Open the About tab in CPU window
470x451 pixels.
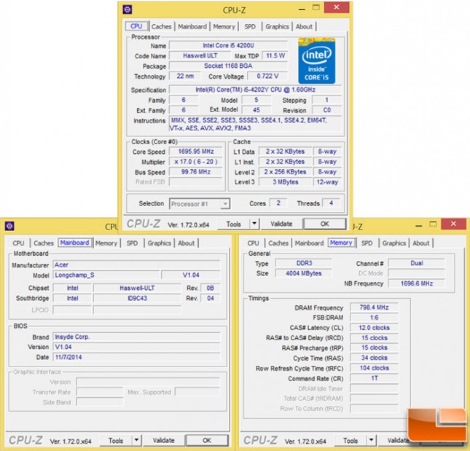[x=304, y=26]
